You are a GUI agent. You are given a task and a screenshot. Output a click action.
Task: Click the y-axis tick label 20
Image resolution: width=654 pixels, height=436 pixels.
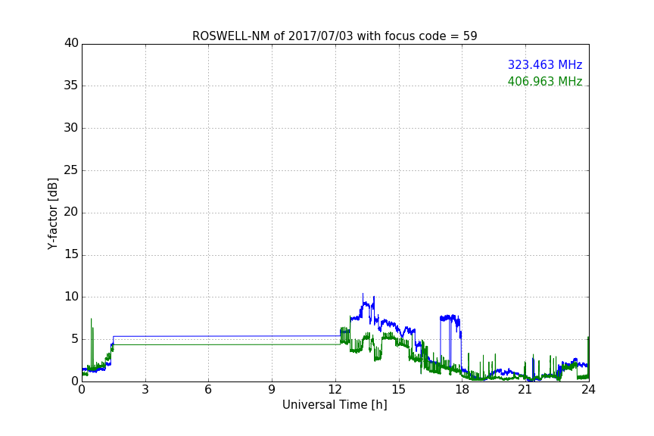pyautogui.click(x=71, y=212)
